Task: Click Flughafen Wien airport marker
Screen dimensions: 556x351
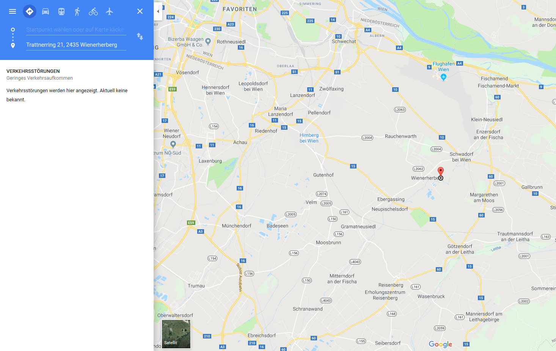Action: [443, 77]
